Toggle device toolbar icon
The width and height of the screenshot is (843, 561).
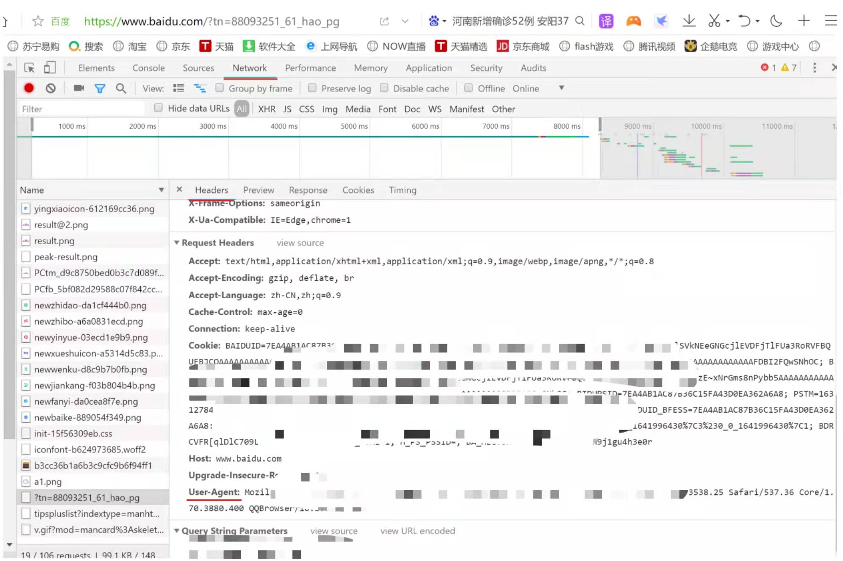(x=50, y=68)
